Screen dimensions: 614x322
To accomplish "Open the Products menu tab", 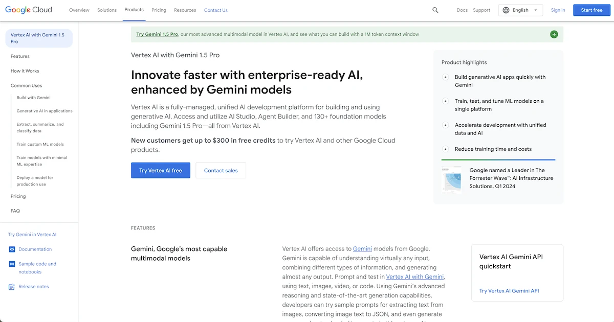I will 134,10.
